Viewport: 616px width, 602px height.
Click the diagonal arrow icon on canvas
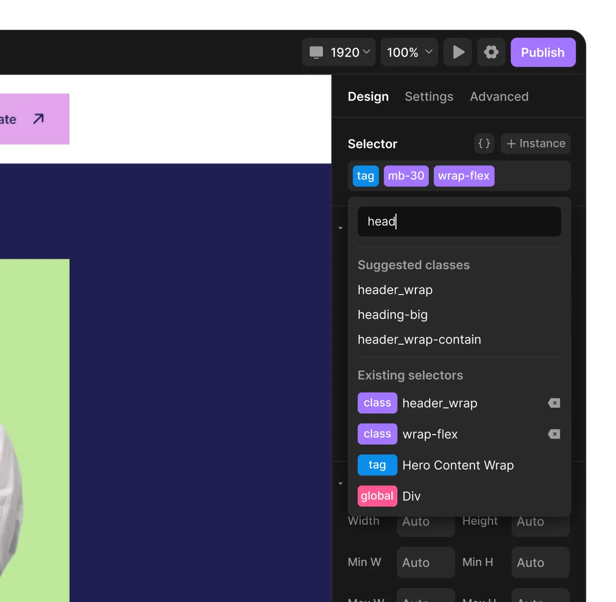click(x=39, y=119)
